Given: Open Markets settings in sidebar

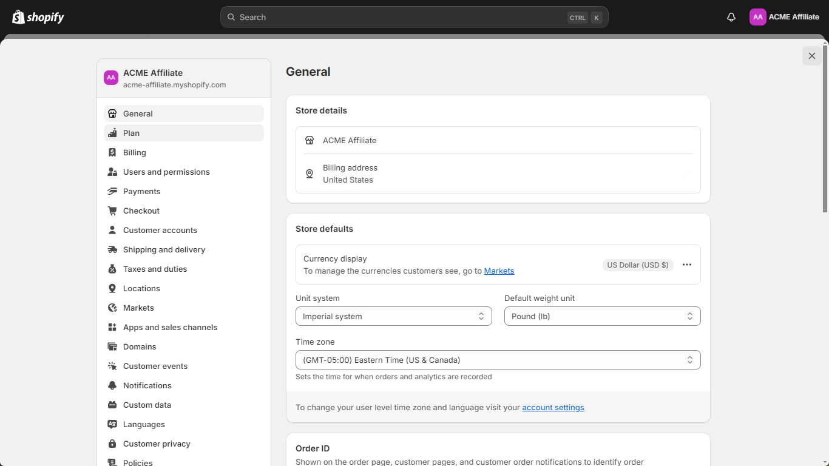Looking at the screenshot, I should [x=184, y=308].
